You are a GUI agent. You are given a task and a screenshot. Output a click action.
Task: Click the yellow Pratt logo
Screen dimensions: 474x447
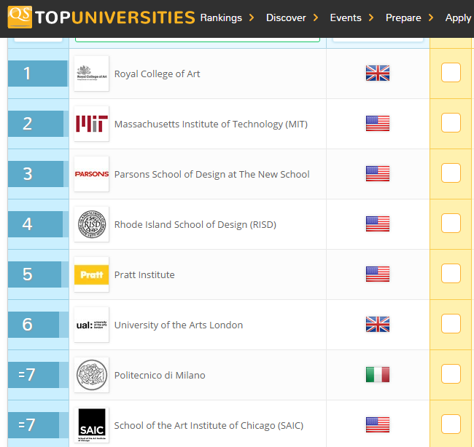click(92, 274)
